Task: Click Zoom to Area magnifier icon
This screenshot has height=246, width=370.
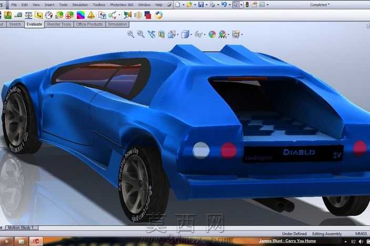Action: [141, 34]
